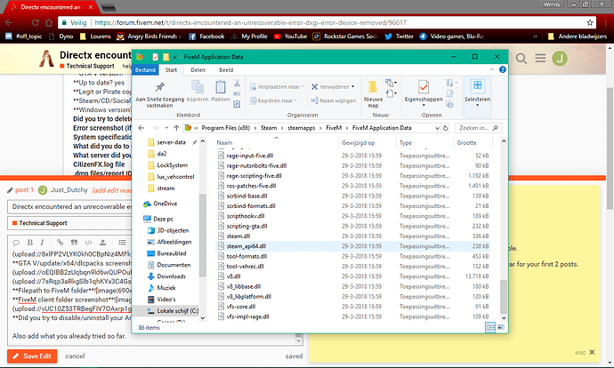Open the Facebook bookmark

(206, 36)
